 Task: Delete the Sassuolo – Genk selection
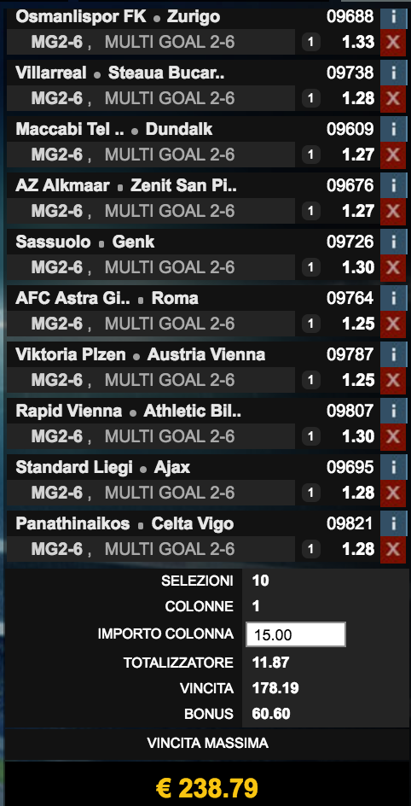[394, 268]
